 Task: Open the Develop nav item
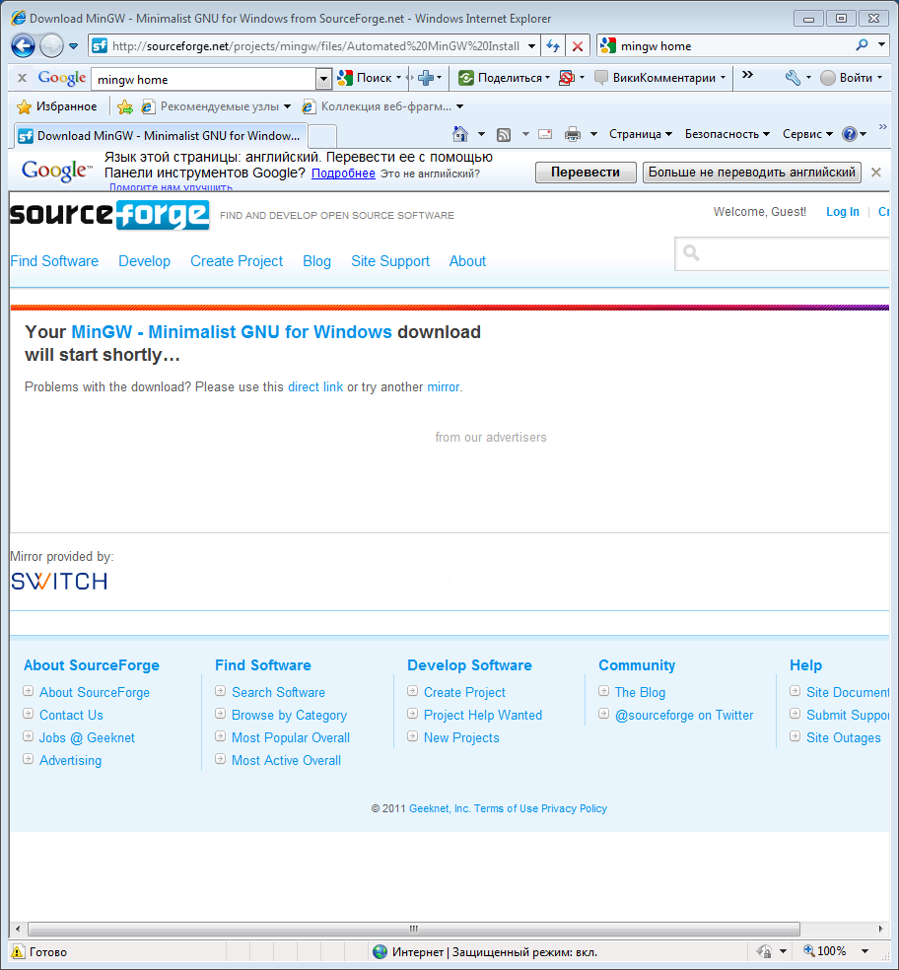(x=144, y=261)
